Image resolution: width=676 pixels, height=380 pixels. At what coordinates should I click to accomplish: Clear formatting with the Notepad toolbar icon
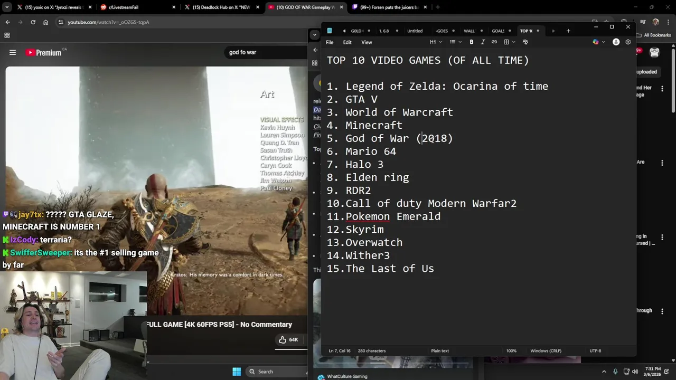[525, 42]
